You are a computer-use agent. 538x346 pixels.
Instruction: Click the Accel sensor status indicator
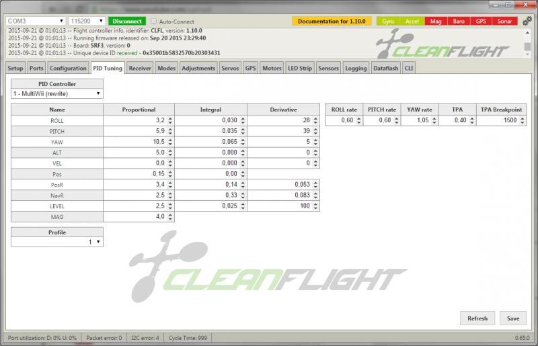[x=412, y=21]
